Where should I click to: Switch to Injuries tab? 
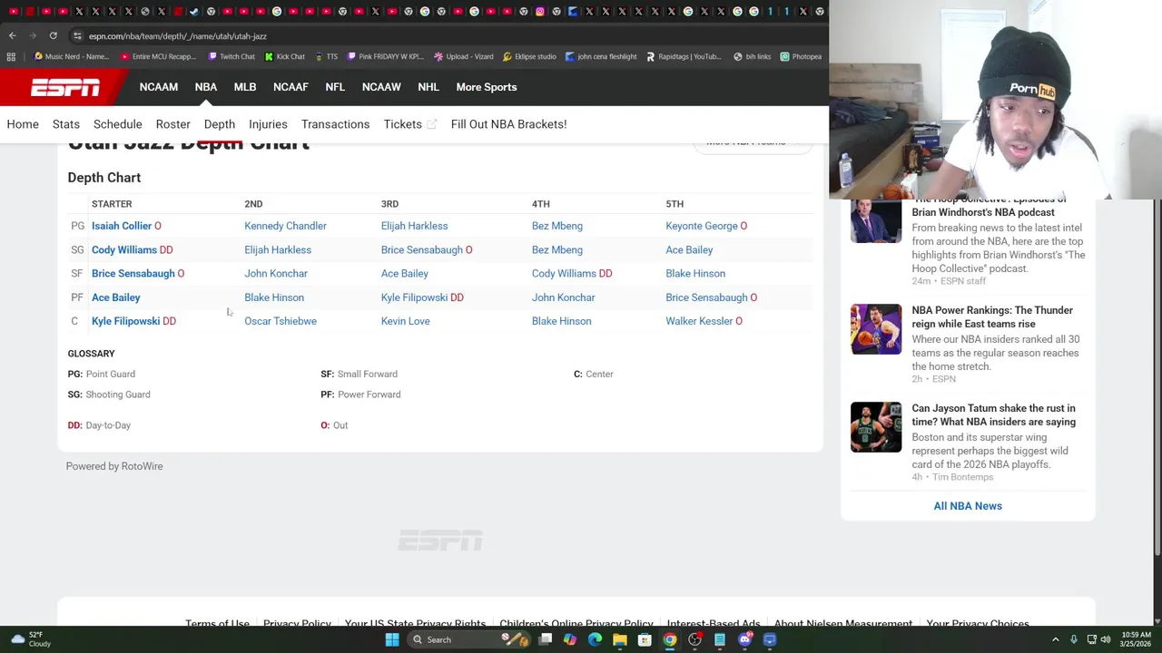[268, 124]
